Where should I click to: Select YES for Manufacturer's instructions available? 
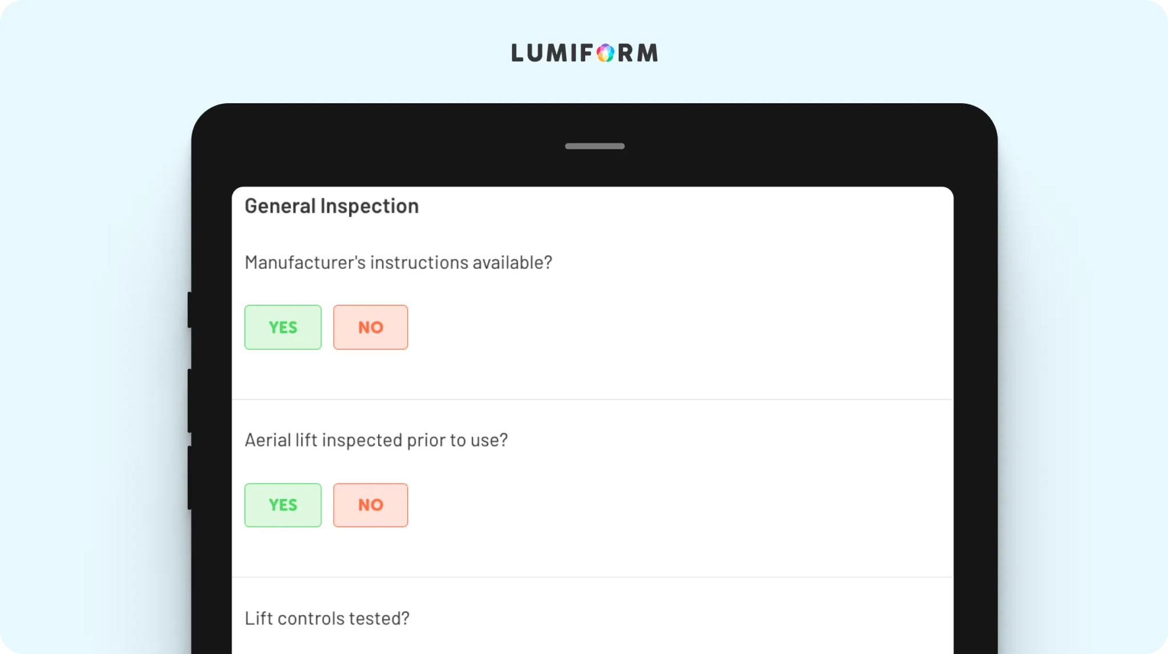[x=283, y=327]
